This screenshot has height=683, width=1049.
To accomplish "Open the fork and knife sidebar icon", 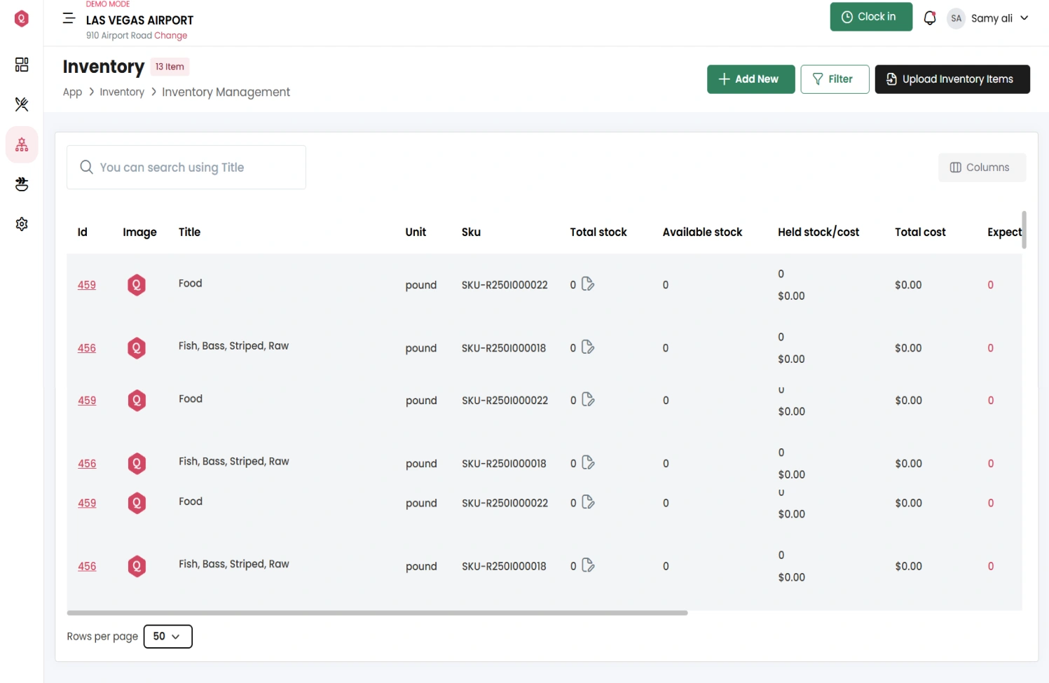I will click(22, 104).
